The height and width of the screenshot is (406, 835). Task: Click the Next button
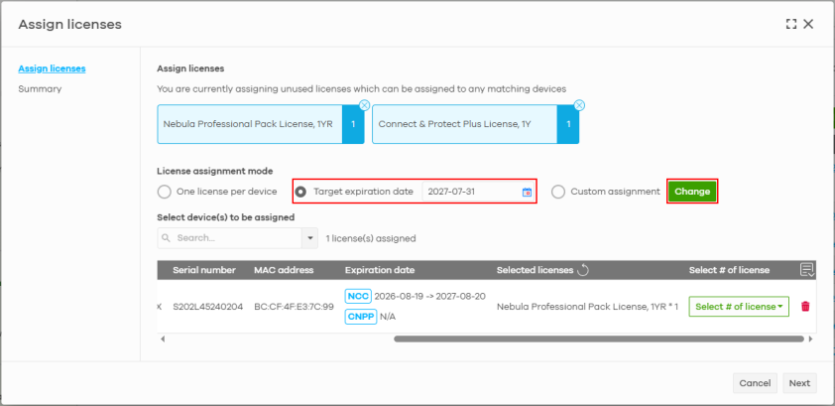click(799, 383)
